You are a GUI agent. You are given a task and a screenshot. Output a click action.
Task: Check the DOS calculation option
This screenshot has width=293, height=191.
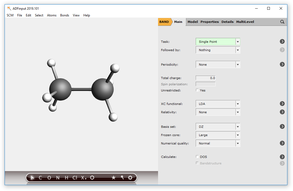coord(197,157)
